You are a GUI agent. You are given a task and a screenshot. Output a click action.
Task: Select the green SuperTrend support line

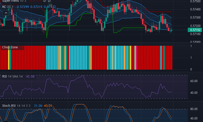[62, 26]
